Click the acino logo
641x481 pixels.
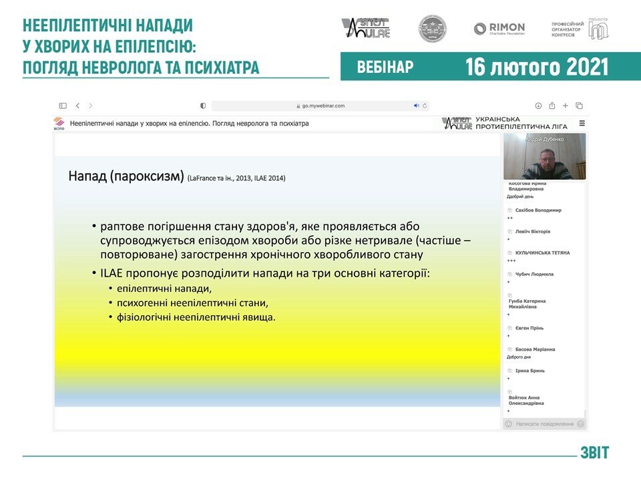(x=59, y=124)
